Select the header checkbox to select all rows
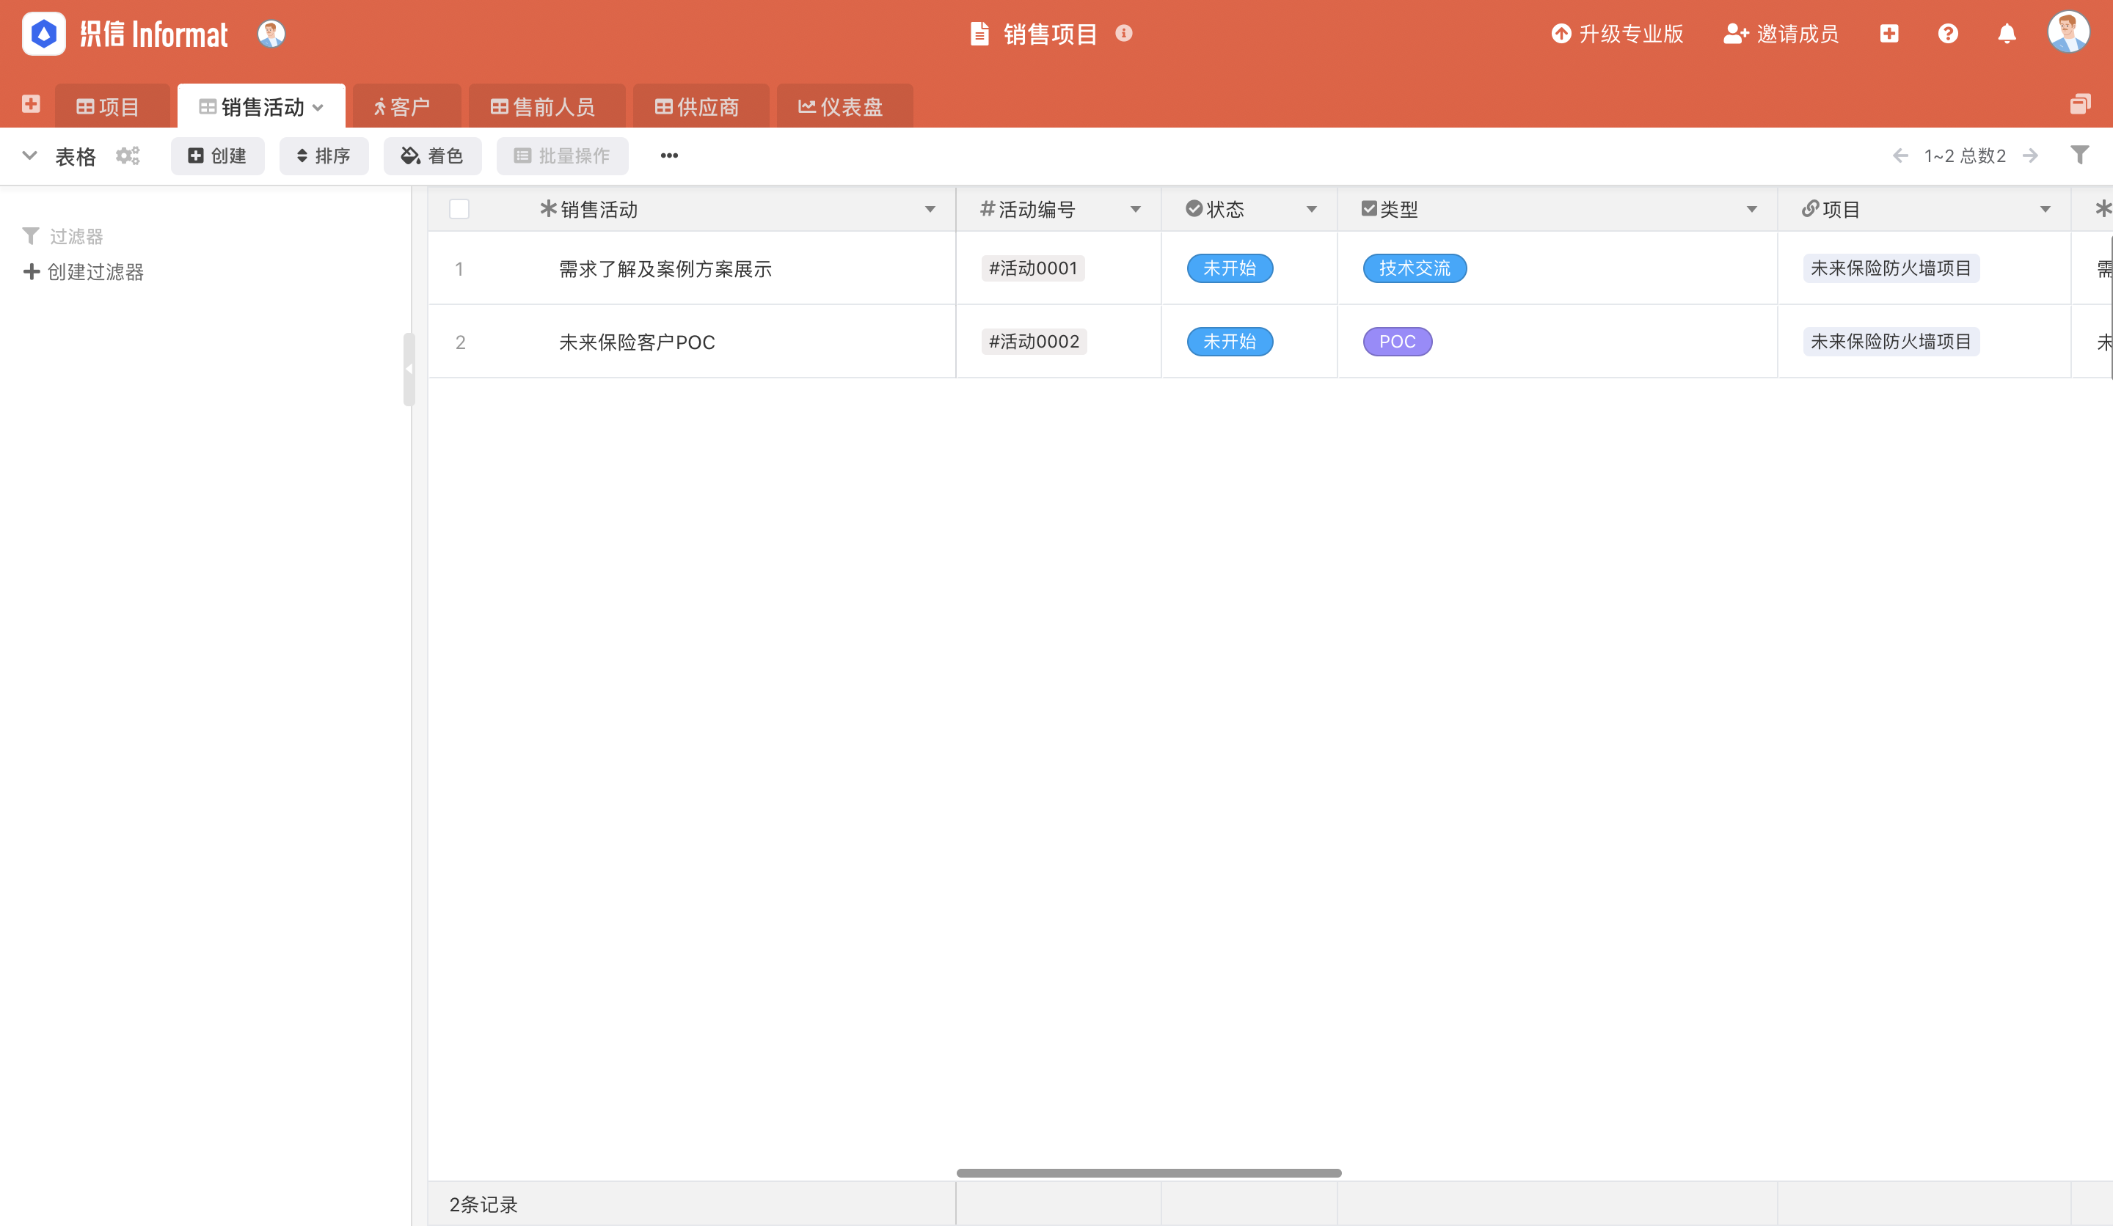This screenshot has width=2113, height=1226. [459, 209]
